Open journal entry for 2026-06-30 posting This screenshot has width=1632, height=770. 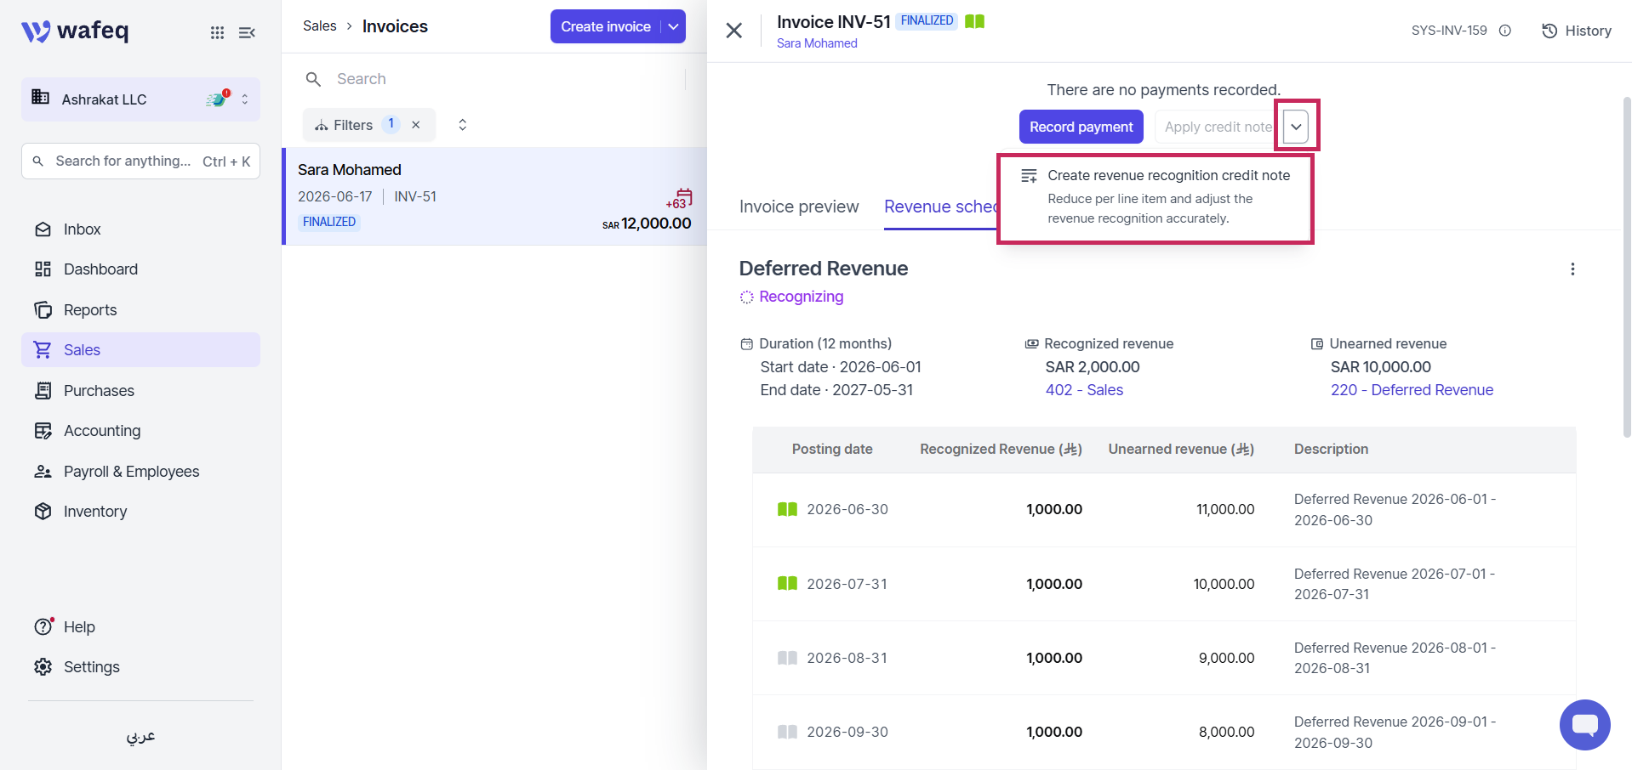(x=787, y=509)
